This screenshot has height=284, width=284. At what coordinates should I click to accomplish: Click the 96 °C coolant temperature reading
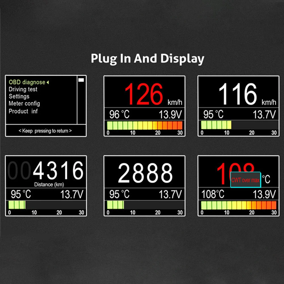[x=119, y=114]
